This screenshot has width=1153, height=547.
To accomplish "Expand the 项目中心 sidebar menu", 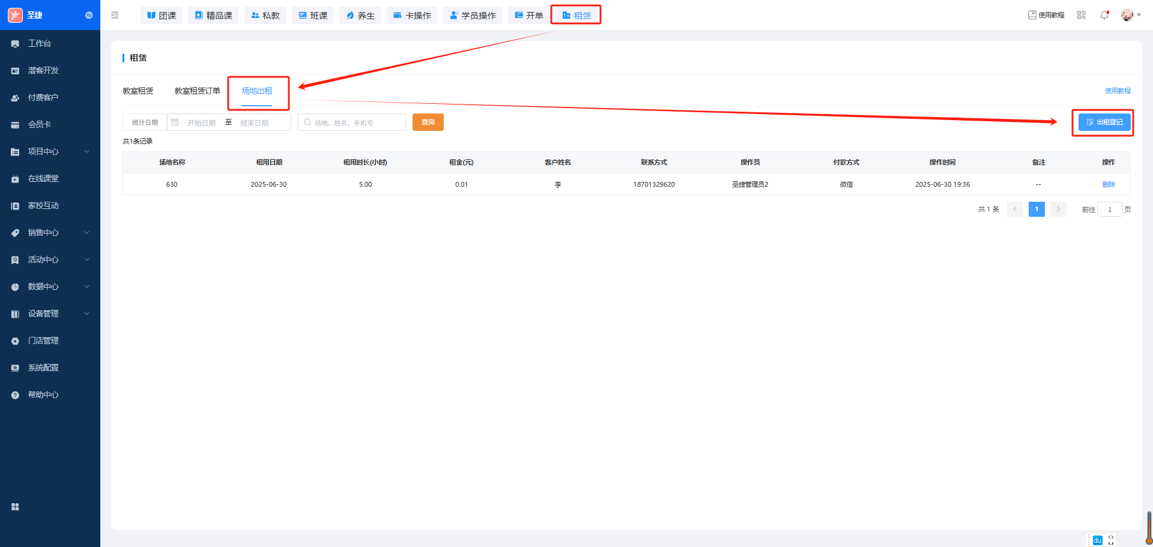I will [50, 151].
